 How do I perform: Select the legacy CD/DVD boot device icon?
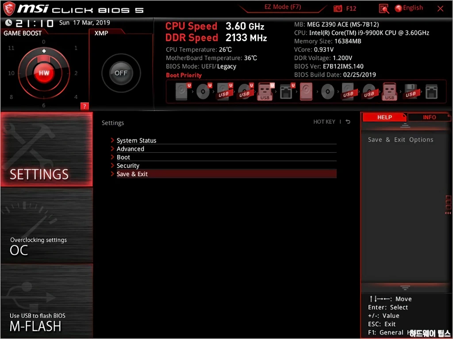coord(328,92)
